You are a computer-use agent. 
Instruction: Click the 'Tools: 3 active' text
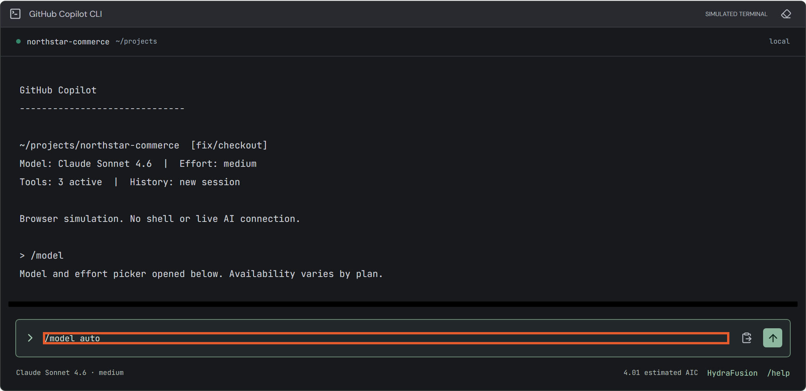point(61,182)
